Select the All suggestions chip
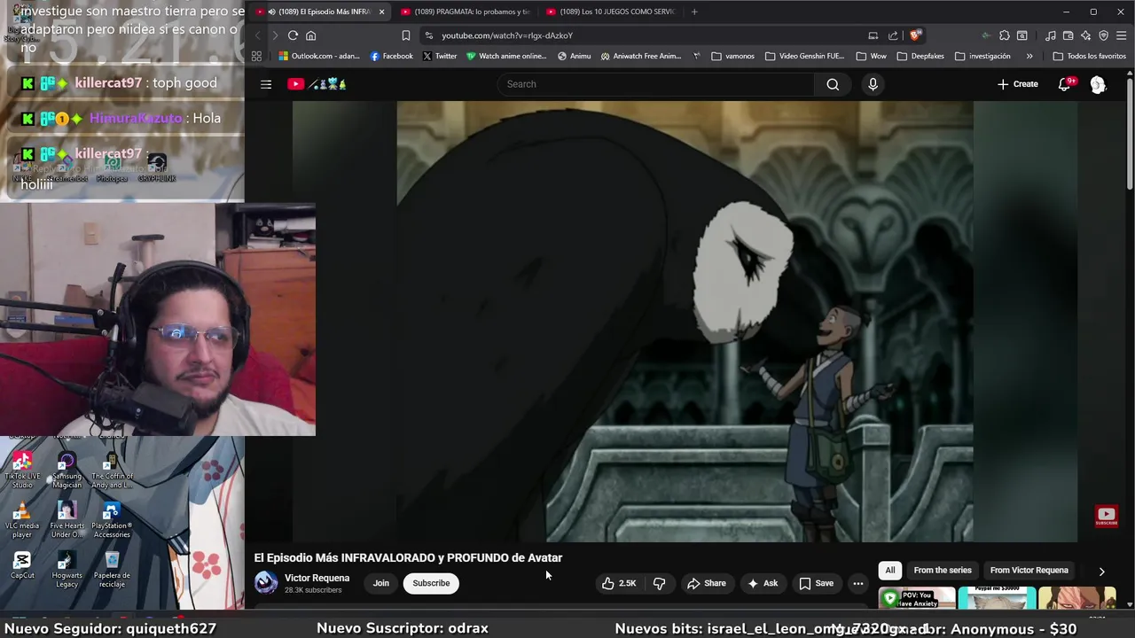 (889, 571)
